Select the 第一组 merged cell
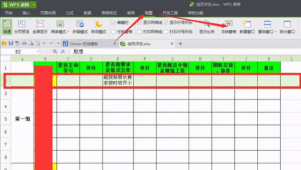This screenshot has width=301, height=170. 23,119
